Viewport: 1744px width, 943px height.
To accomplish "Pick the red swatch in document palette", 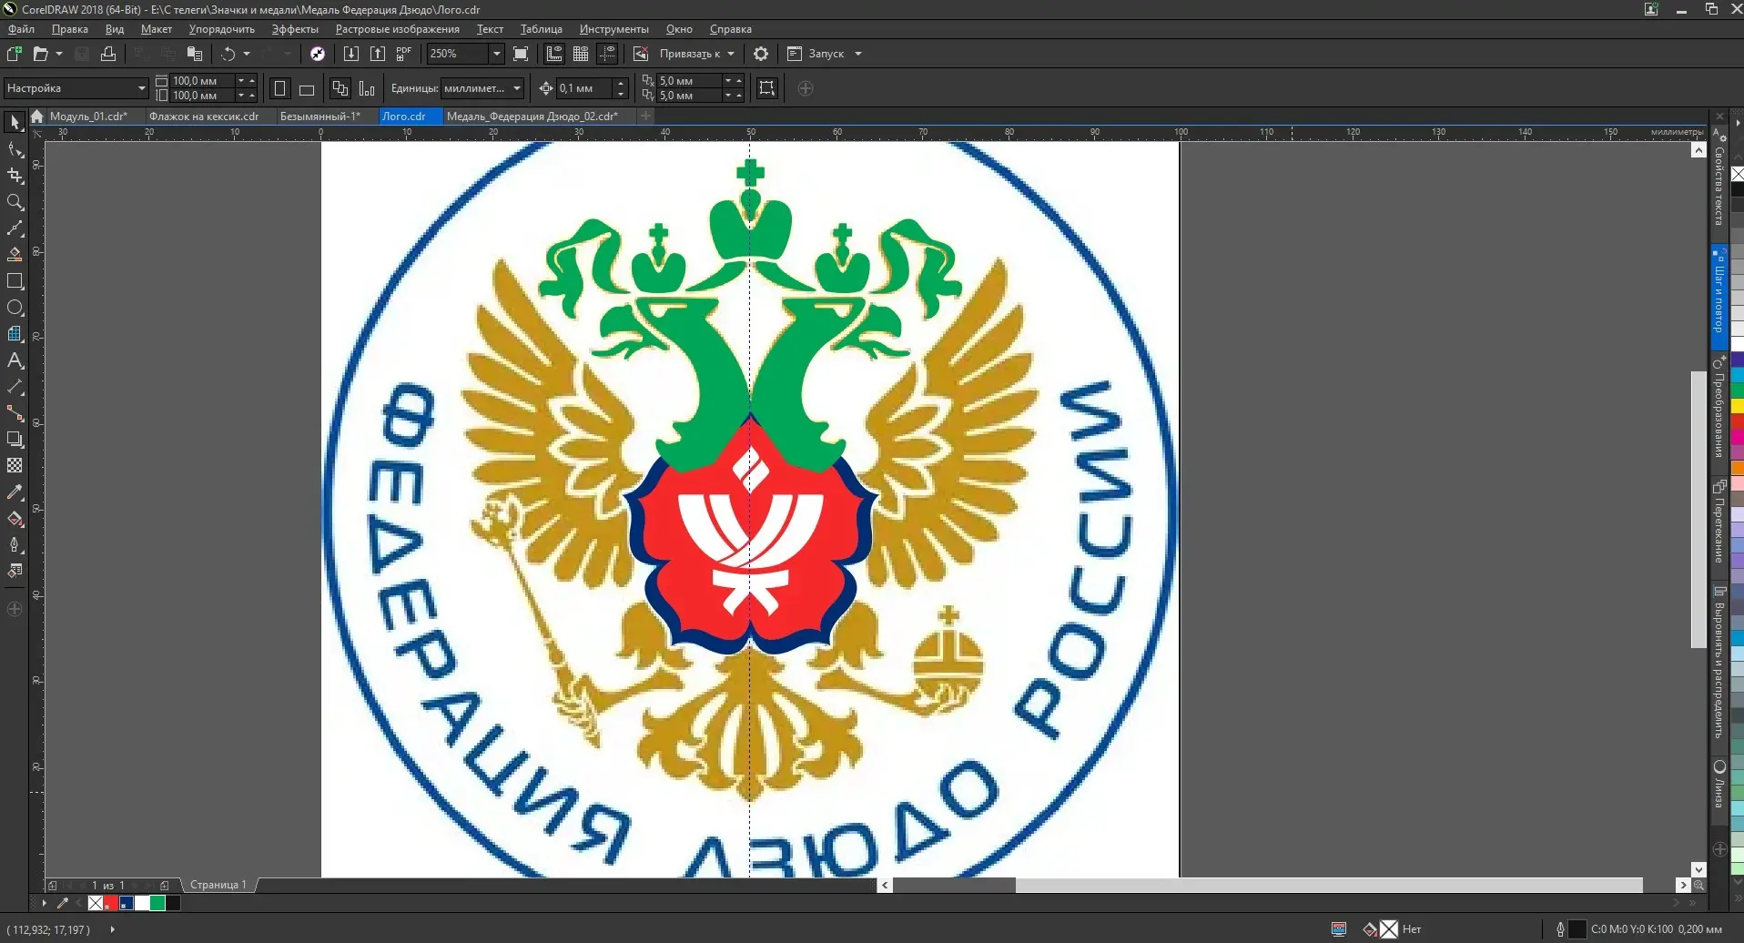I will coord(110,903).
